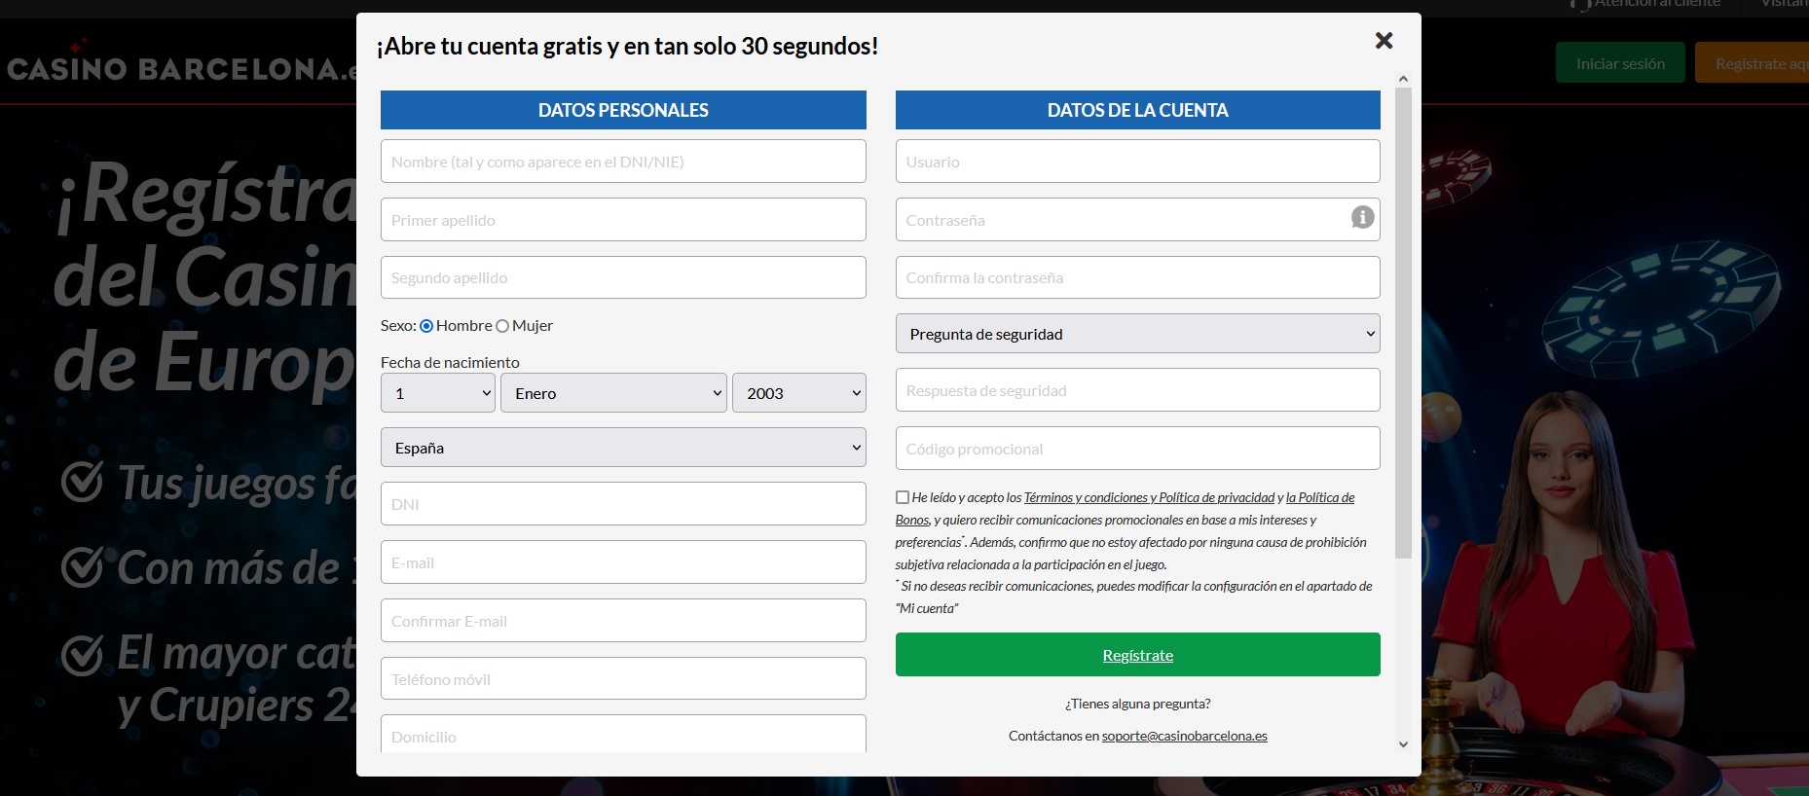The height and width of the screenshot is (796, 1809).
Task: Click the DATOS PERSONALES header
Action: pos(623,110)
